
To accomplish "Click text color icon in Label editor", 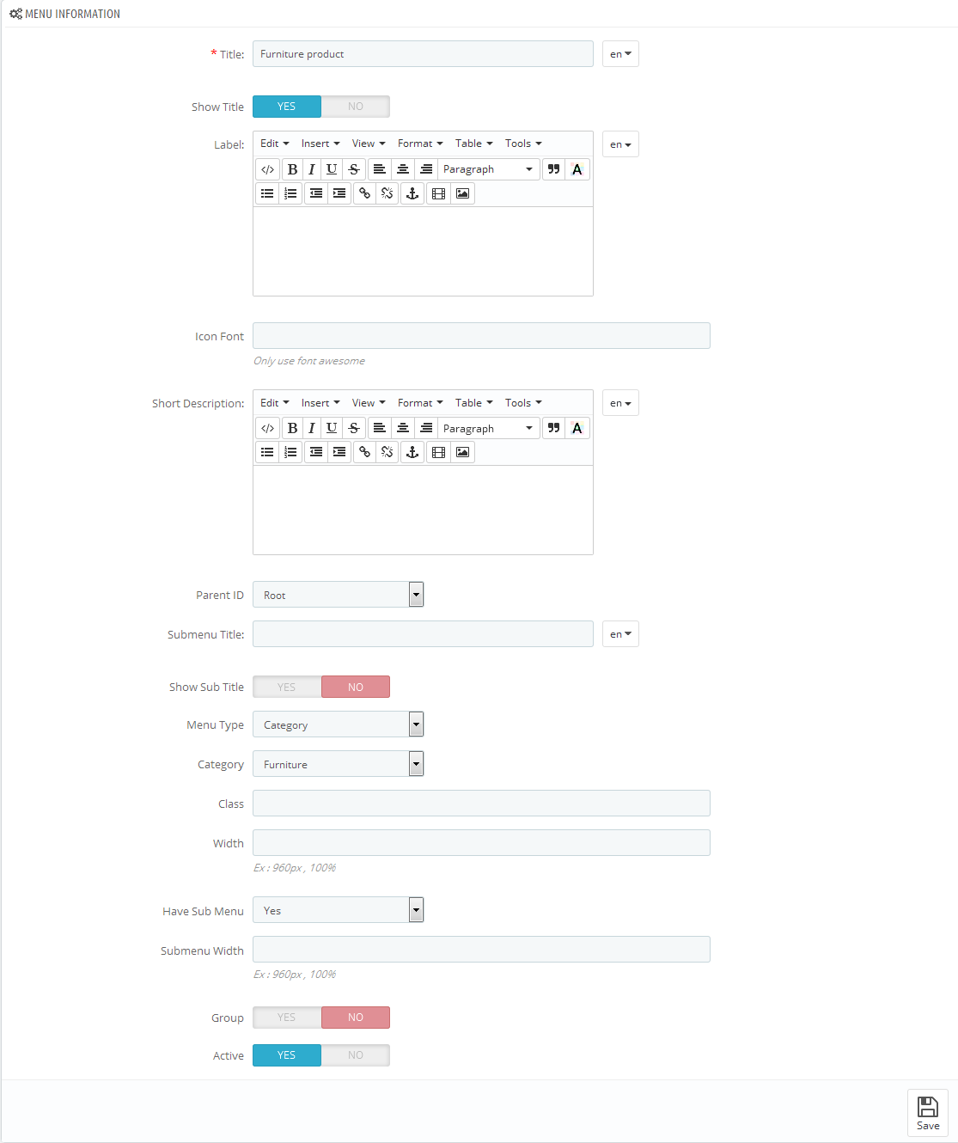I will (x=577, y=169).
